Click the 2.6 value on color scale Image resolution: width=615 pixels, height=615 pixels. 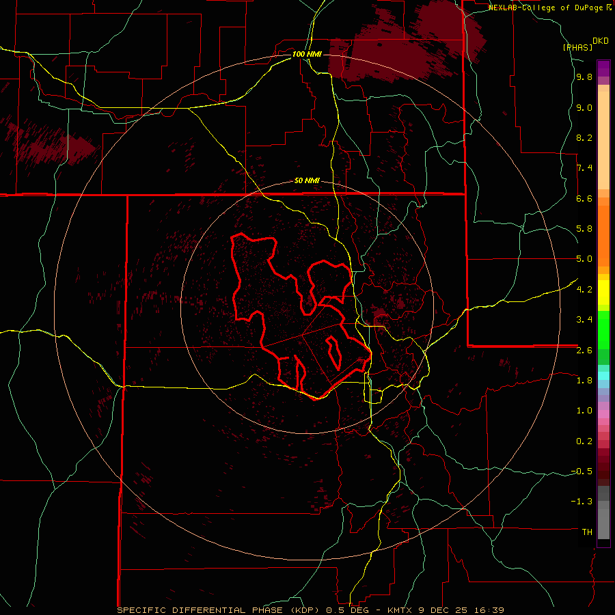(584, 351)
